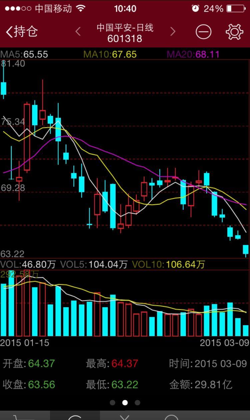Tap the 10:40 status bar clock
Viewport: 250px width, 420px height.
click(x=125, y=8)
